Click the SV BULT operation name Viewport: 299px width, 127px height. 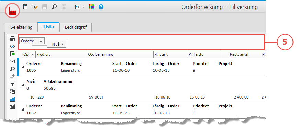(96, 97)
